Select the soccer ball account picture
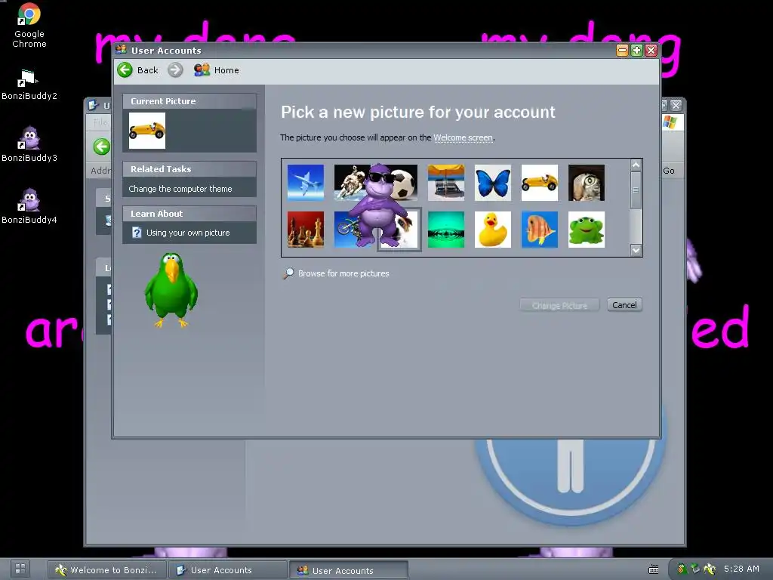 [x=405, y=184]
